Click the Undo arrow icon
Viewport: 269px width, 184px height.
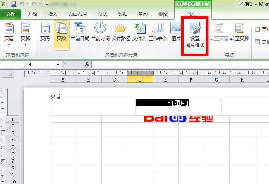[x=22, y=4]
